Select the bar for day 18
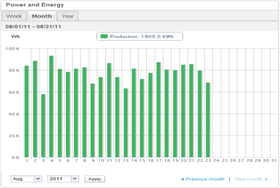Screen dimensions: 280x188 coord(166,114)
